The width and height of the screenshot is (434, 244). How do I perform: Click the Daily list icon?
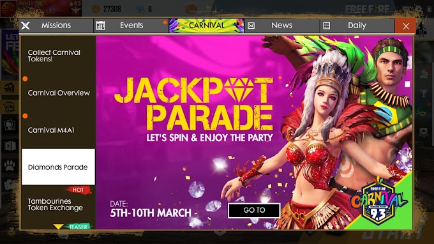click(x=327, y=26)
